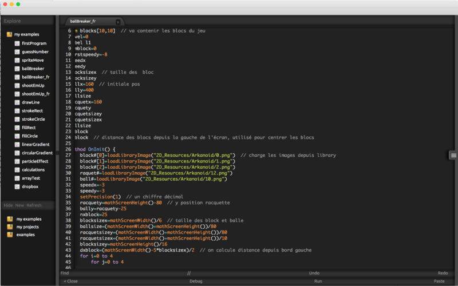Select the ballBreaker_fr editor tab

94,22
